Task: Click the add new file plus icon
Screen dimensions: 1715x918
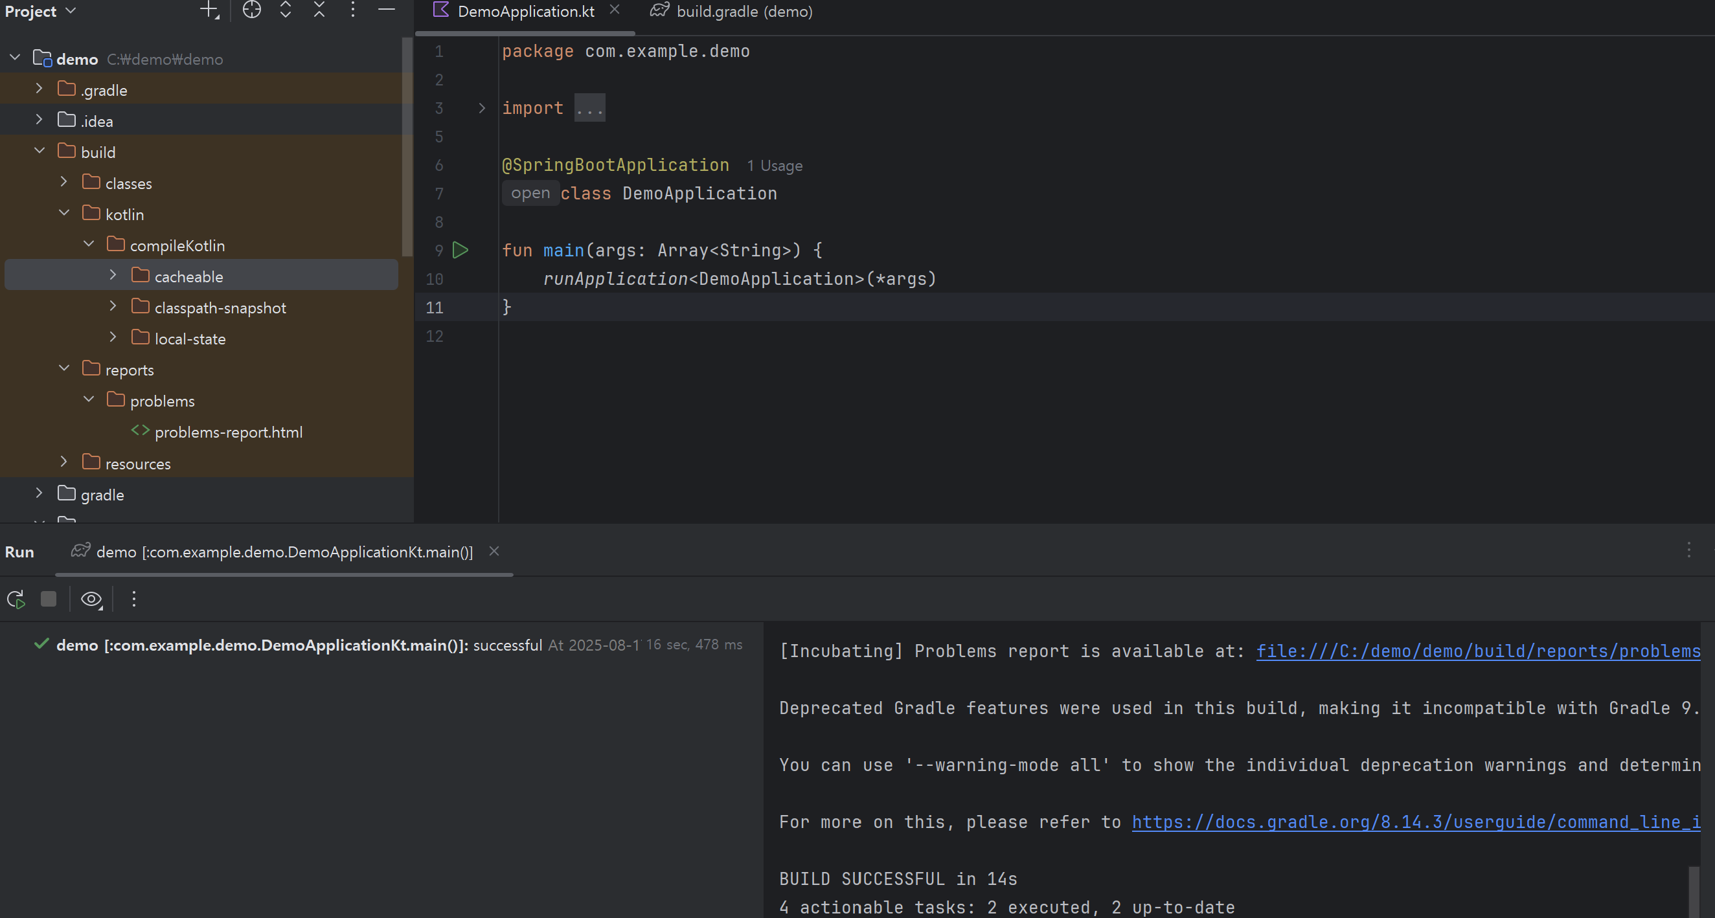Action: [209, 10]
